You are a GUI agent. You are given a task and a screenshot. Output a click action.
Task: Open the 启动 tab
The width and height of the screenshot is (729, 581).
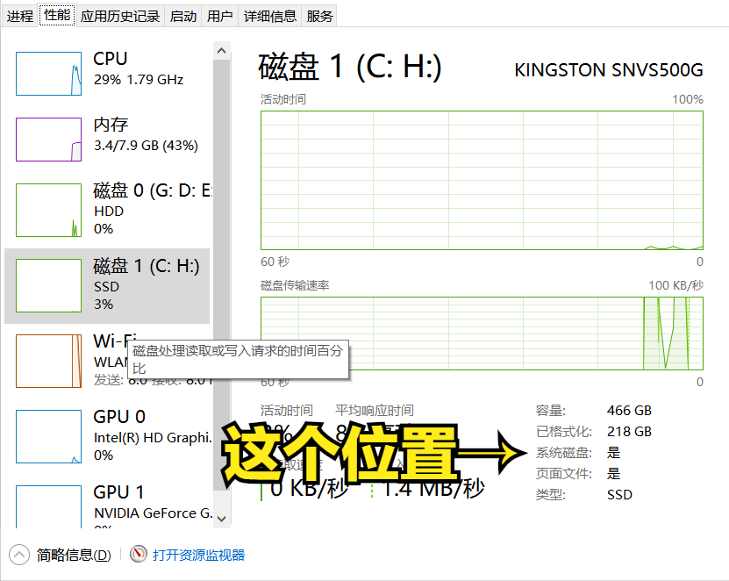(x=182, y=17)
